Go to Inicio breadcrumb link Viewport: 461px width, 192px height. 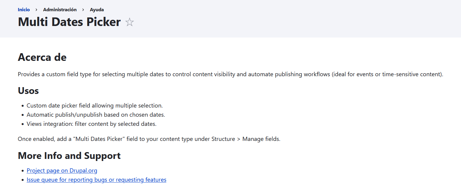coord(24,9)
